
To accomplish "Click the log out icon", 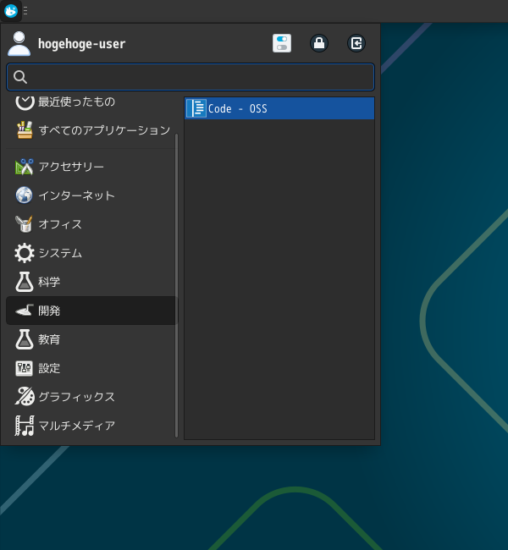I will tap(356, 44).
